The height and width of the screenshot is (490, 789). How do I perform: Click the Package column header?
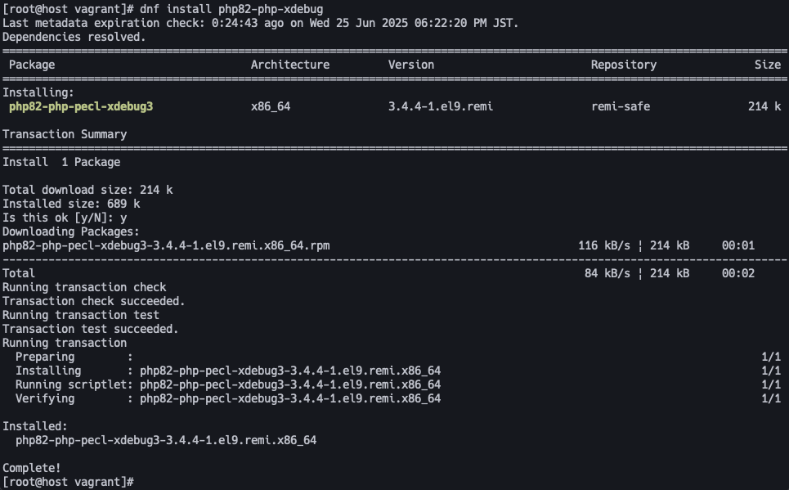pos(32,65)
